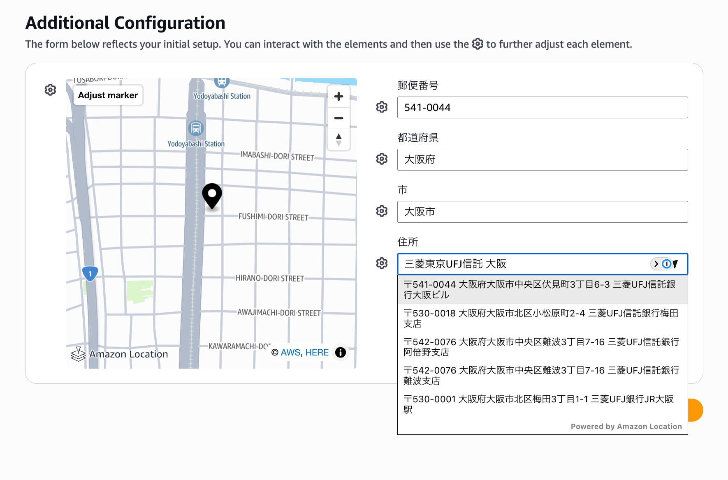Open the map attribution info icon
Image resolution: width=728 pixels, height=480 pixels.
pyautogui.click(x=341, y=352)
